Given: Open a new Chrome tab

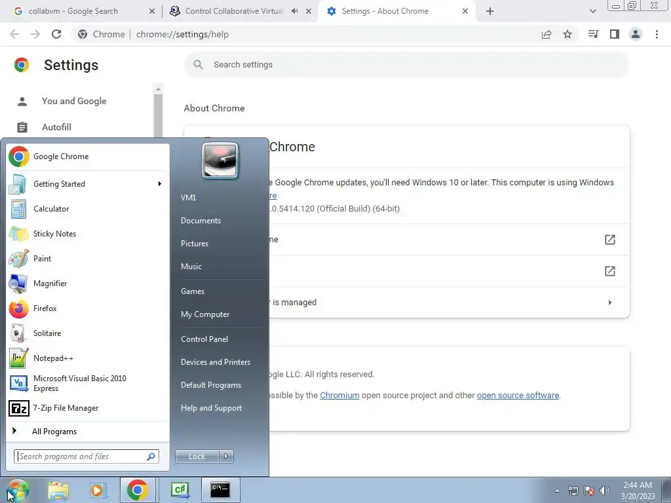Looking at the screenshot, I should 490,12.
